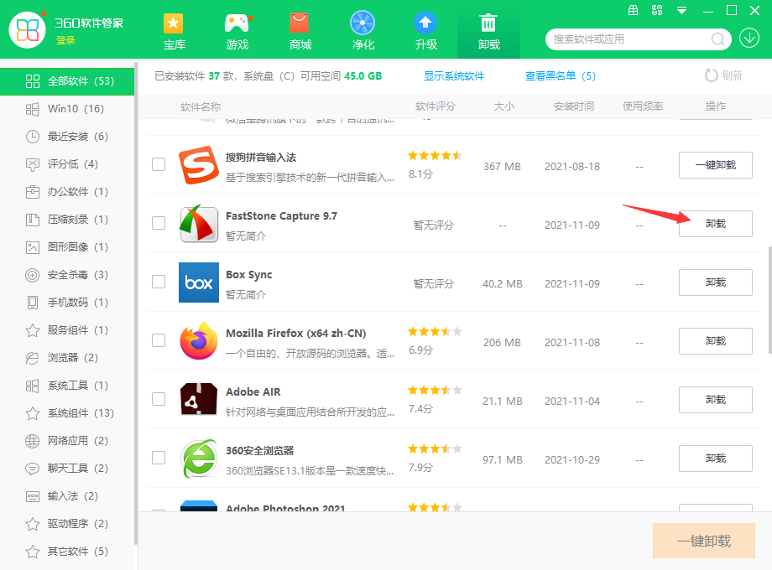Image resolution: width=772 pixels, height=570 pixels.
Task: Click the software list vertical scrollbar
Action: pos(769,300)
